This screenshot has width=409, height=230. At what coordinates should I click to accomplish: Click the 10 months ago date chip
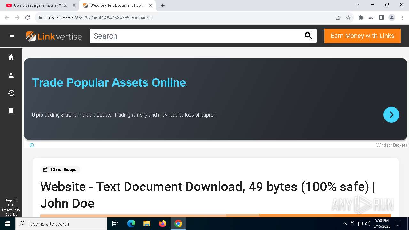(x=60, y=170)
